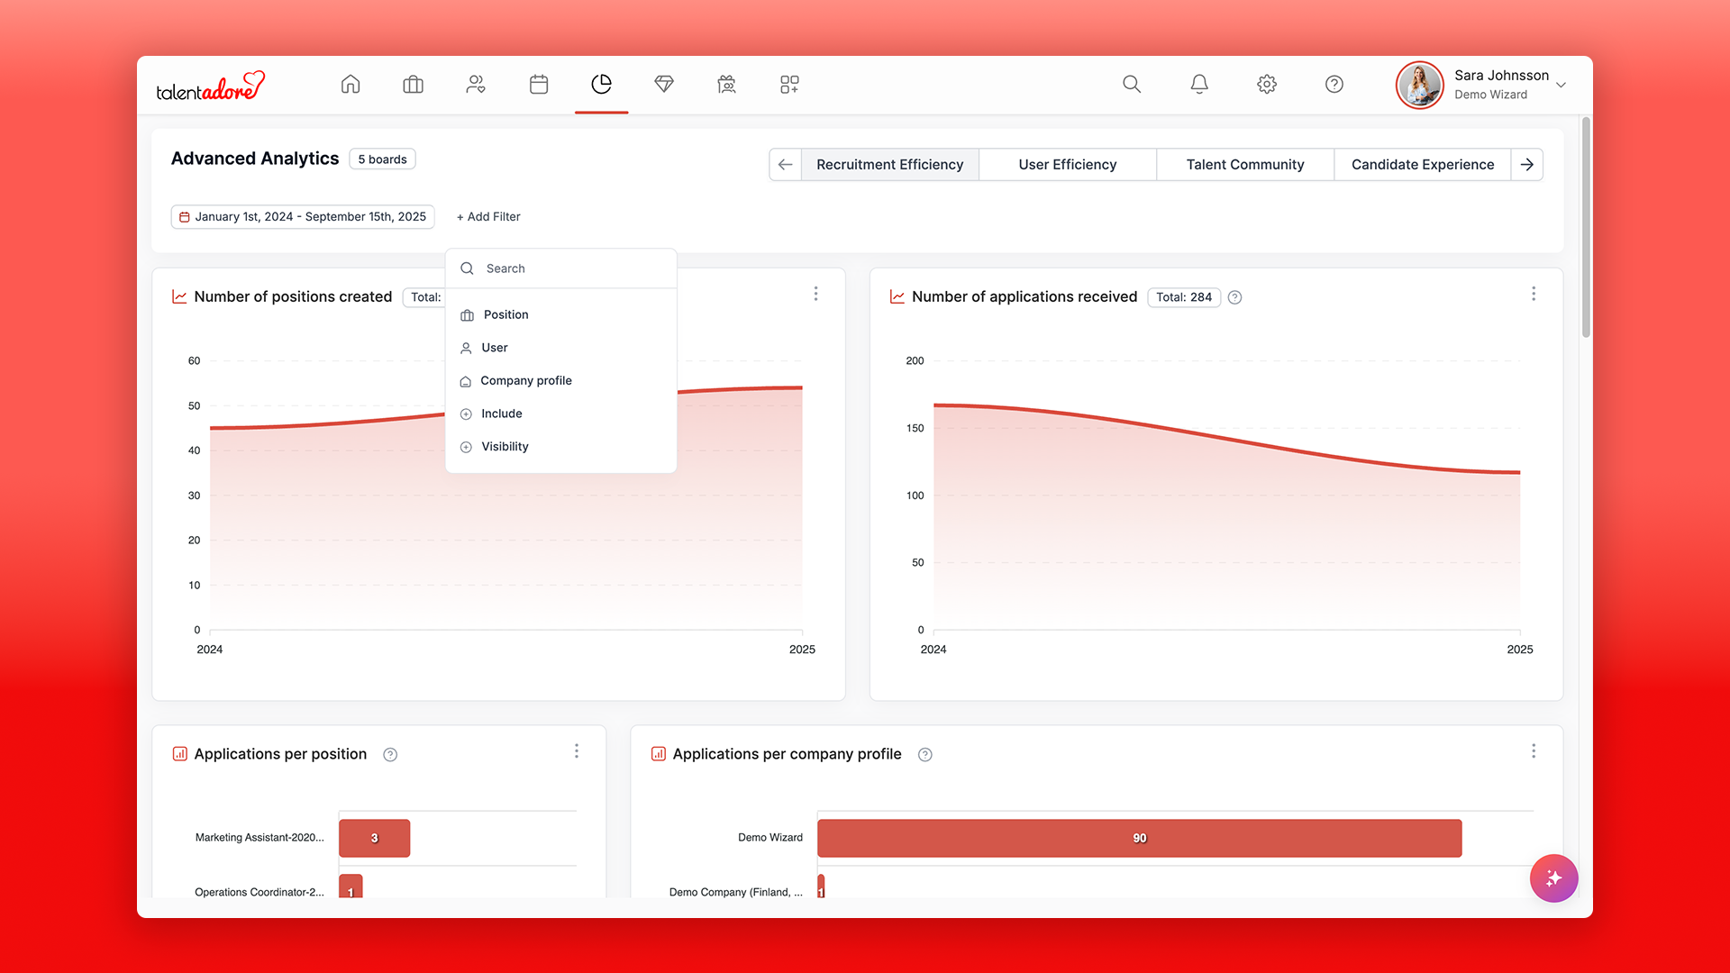Open the candidates people icon in navbar
The width and height of the screenshot is (1730, 973).
(476, 84)
